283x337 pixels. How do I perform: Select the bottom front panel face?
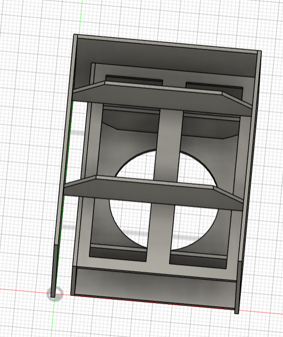coord(155,288)
